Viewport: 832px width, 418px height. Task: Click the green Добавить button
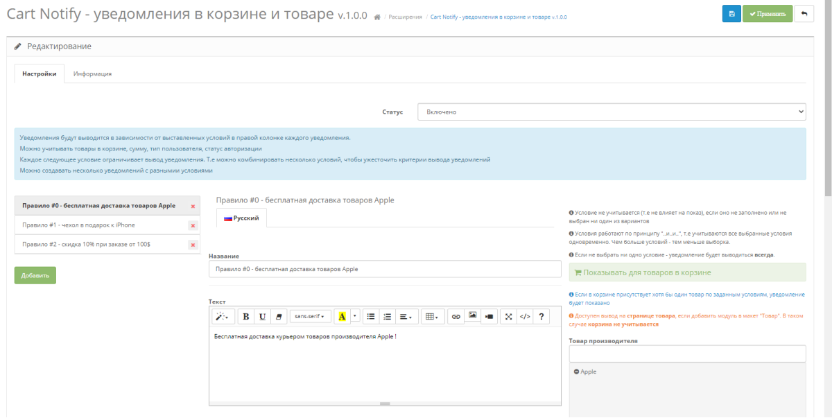pos(35,275)
